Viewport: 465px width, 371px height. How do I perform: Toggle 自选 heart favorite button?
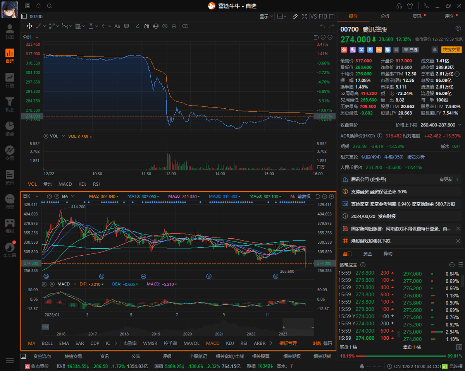pyautogui.click(x=410, y=50)
